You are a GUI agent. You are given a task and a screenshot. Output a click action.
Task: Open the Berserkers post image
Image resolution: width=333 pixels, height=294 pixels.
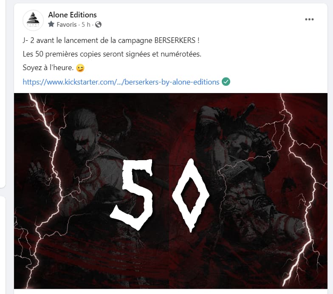click(x=171, y=191)
